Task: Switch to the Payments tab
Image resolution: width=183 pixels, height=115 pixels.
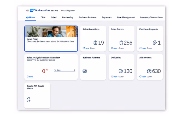Action: coord(107,17)
